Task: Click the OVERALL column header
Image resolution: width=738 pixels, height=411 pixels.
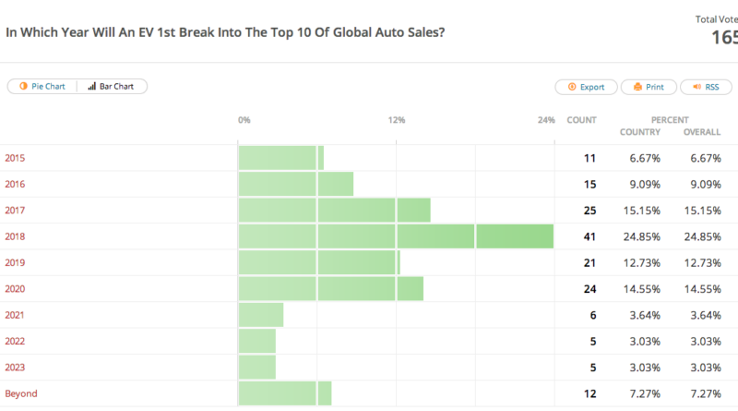Action: coord(702,132)
